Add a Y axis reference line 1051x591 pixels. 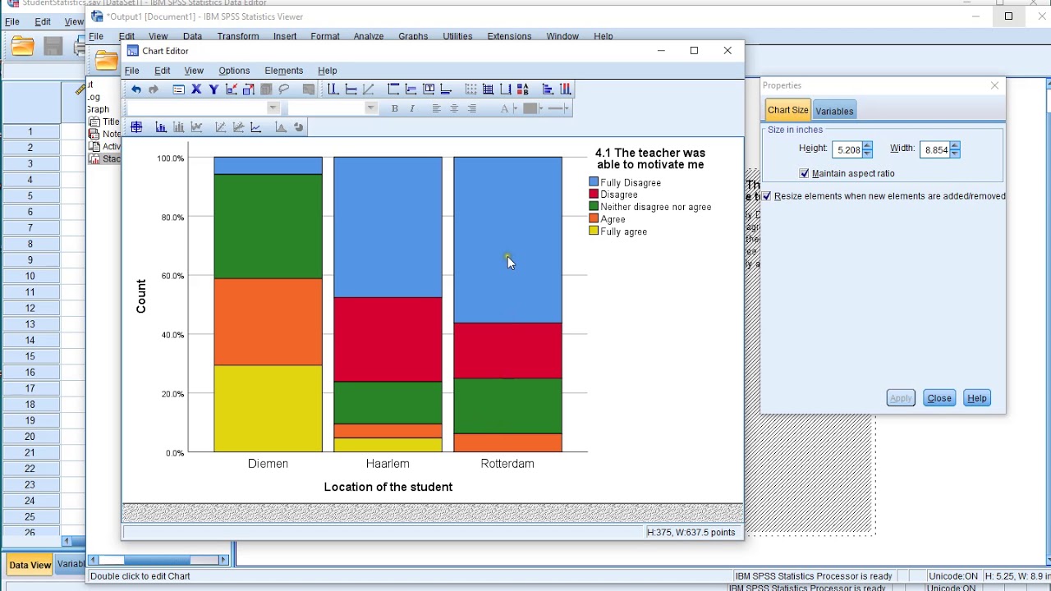[x=351, y=89]
